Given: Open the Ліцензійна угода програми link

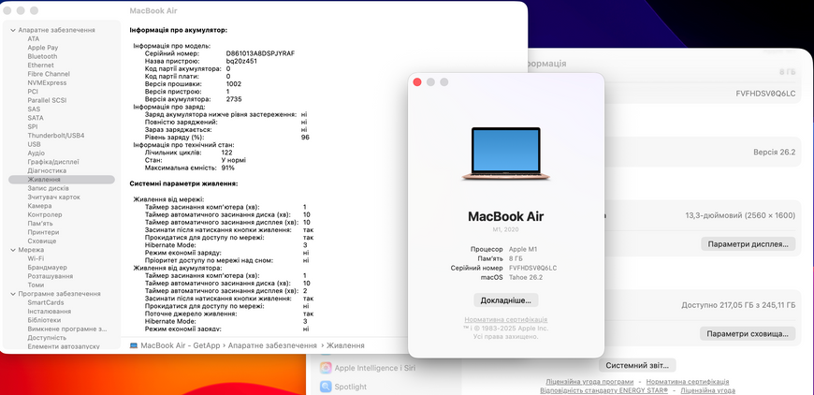Looking at the screenshot, I should coord(589,382).
